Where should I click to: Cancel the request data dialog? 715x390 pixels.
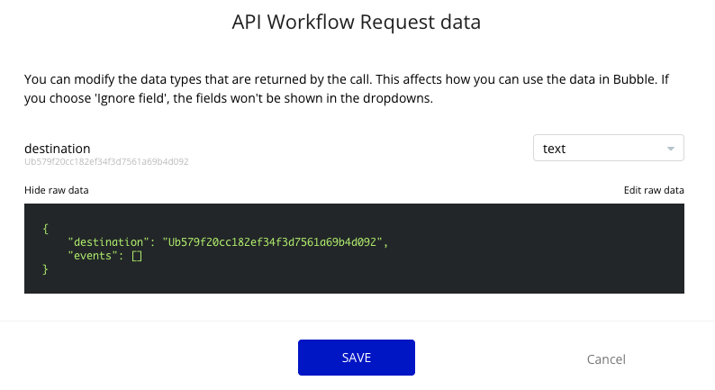pyautogui.click(x=606, y=359)
